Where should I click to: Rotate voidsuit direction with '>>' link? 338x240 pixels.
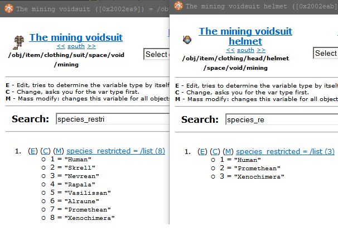coord(91,46)
